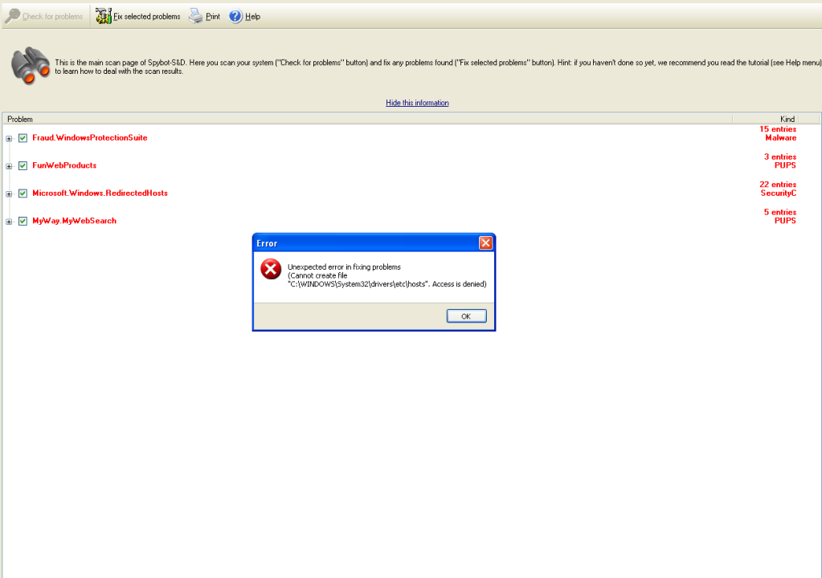Screen dimensions: 822x578
Task: Click Fix selected problems toolbar label
Action: [x=147, y=17]
